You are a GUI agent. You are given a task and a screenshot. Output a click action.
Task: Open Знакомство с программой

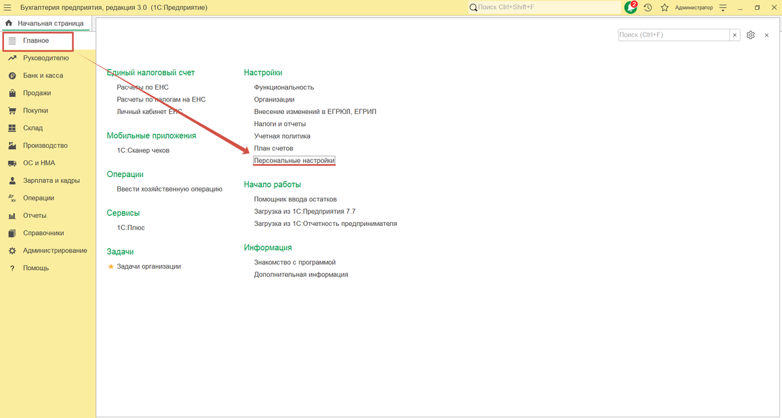click(295, 262)
